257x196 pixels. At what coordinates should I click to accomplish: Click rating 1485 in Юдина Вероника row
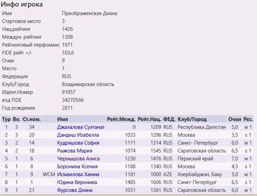click(130, 182)
